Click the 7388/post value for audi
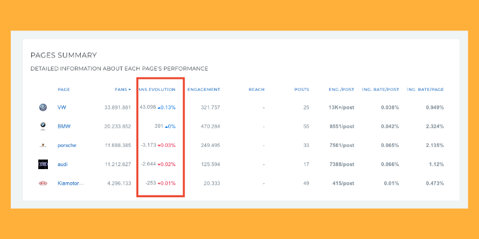479x239 pixels. pyautogui.click(x=342, y=164)
